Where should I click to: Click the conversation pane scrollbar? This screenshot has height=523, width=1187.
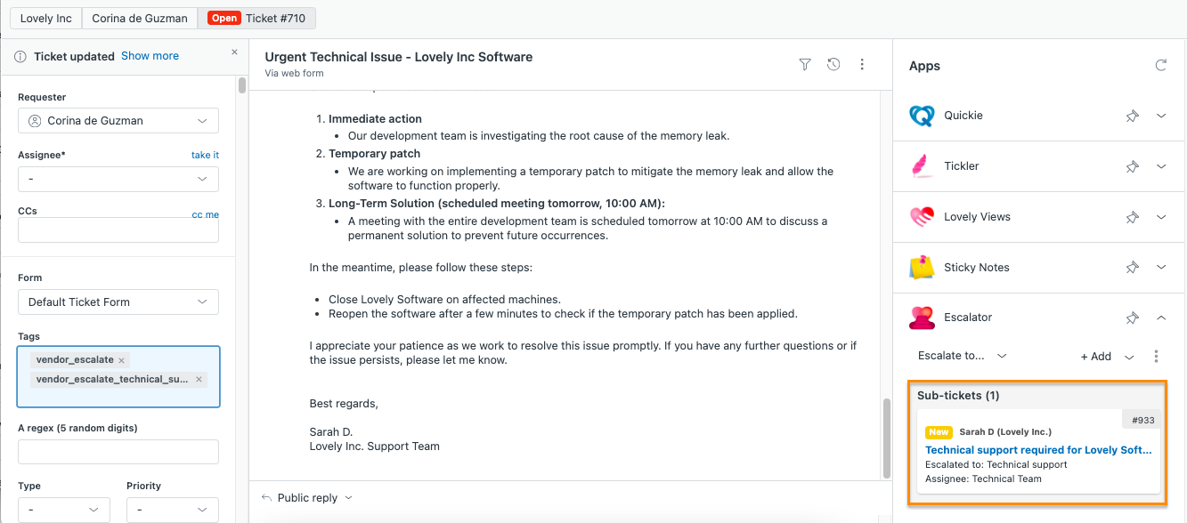(x=886, y=438)
